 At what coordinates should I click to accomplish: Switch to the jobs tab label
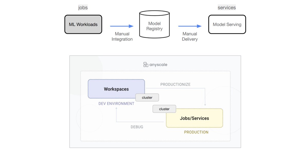(83, 7)
